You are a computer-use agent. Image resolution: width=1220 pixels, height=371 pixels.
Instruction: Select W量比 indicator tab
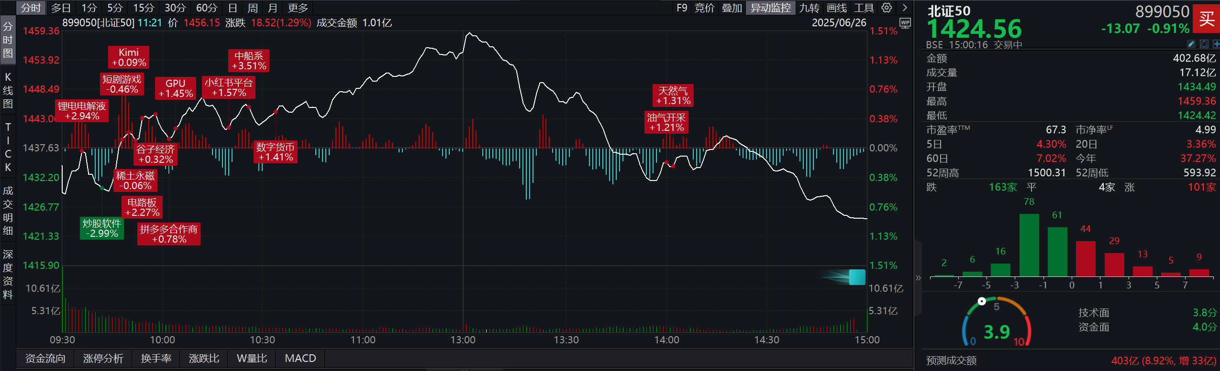(252, 358)
